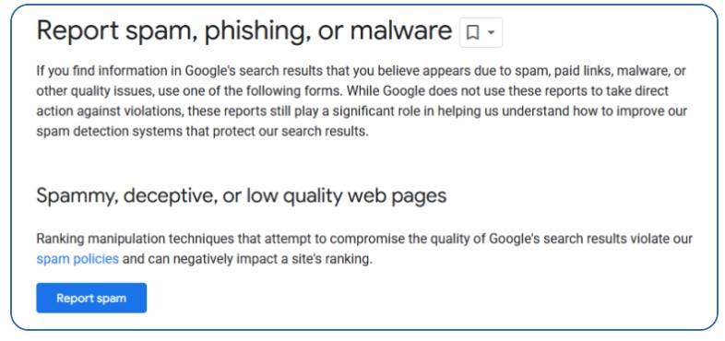725x341 pixels.
Task: Click the word 'deceptive' in the subheading
Action: click(170, 196)
